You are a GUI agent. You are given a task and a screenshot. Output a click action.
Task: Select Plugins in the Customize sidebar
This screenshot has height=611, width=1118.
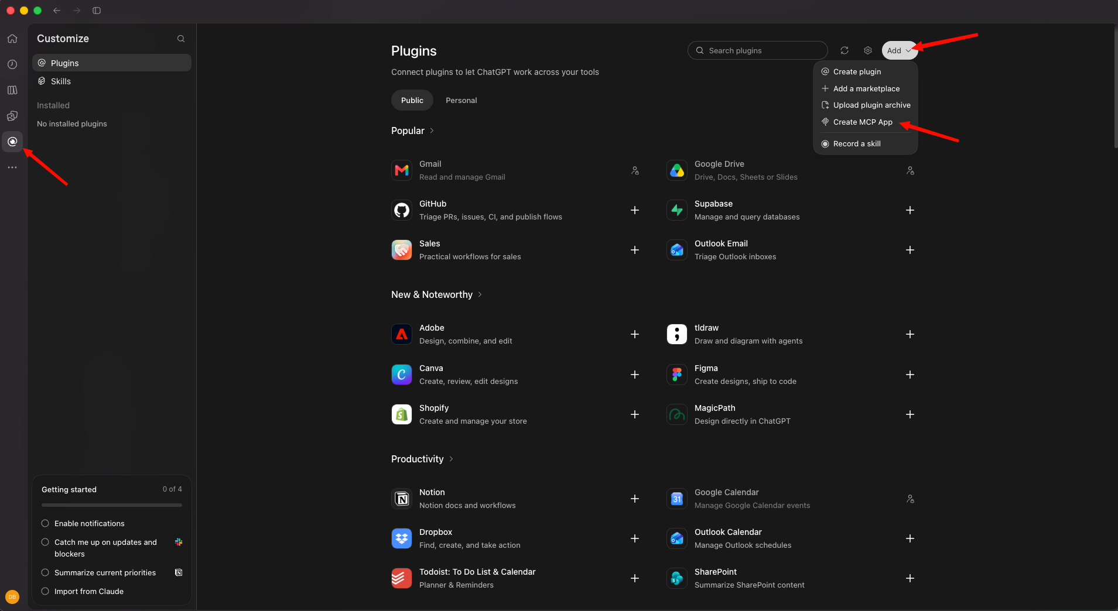112,63
